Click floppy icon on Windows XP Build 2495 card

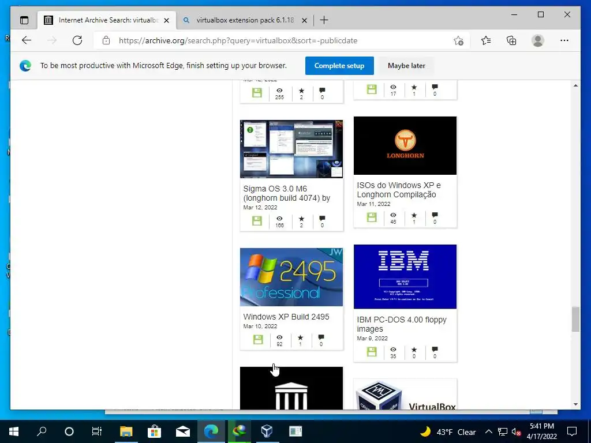258,339
